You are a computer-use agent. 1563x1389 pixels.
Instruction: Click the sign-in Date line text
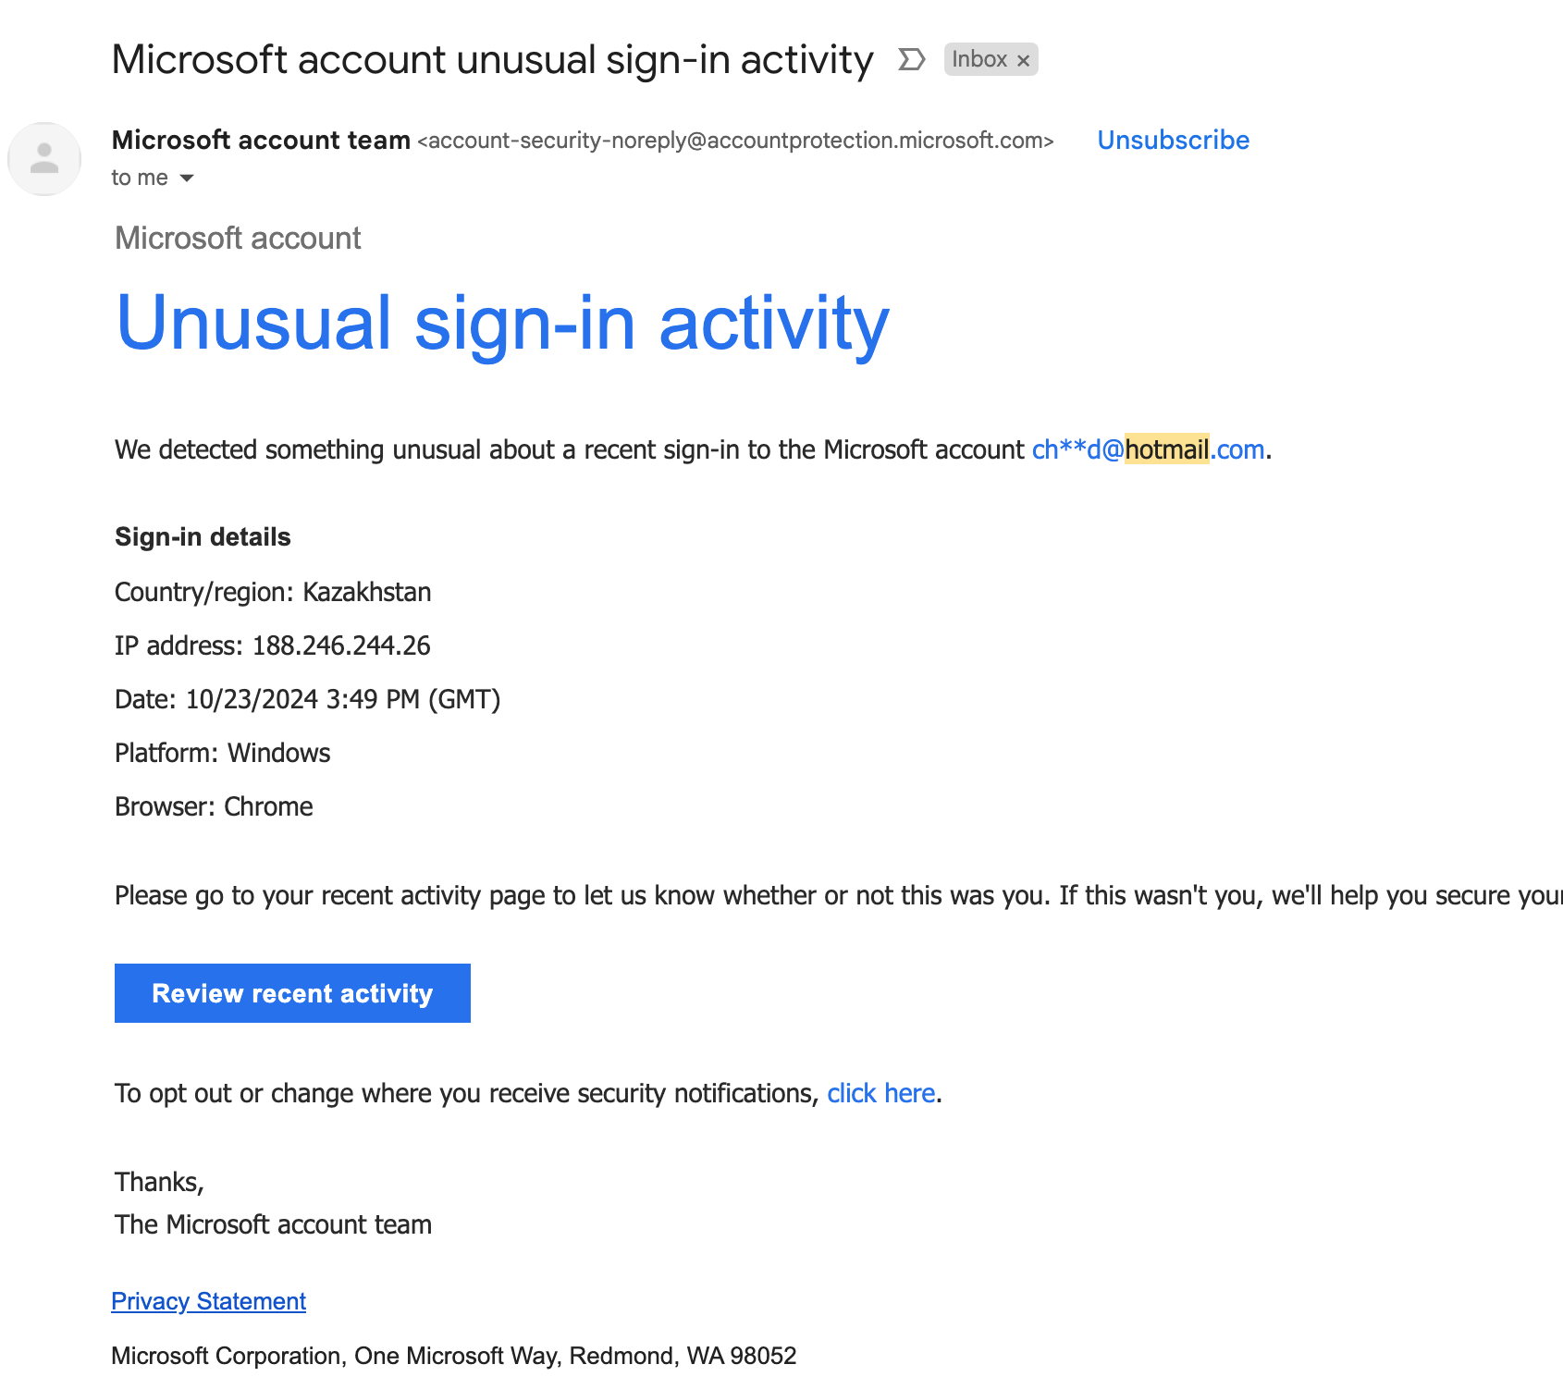coord(307,699)
